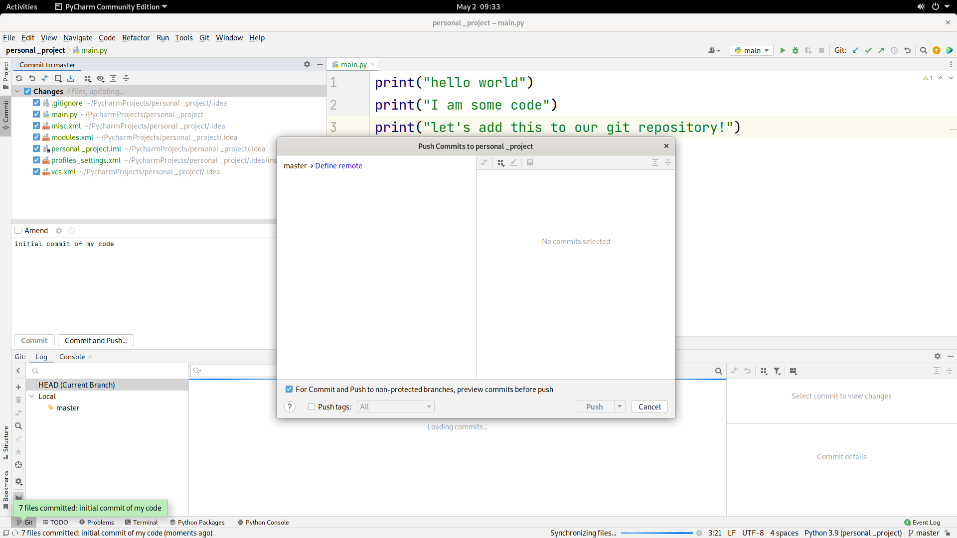The image size is (957, 538).
Task: Open the Refactor menu
Action: [136, 37]
